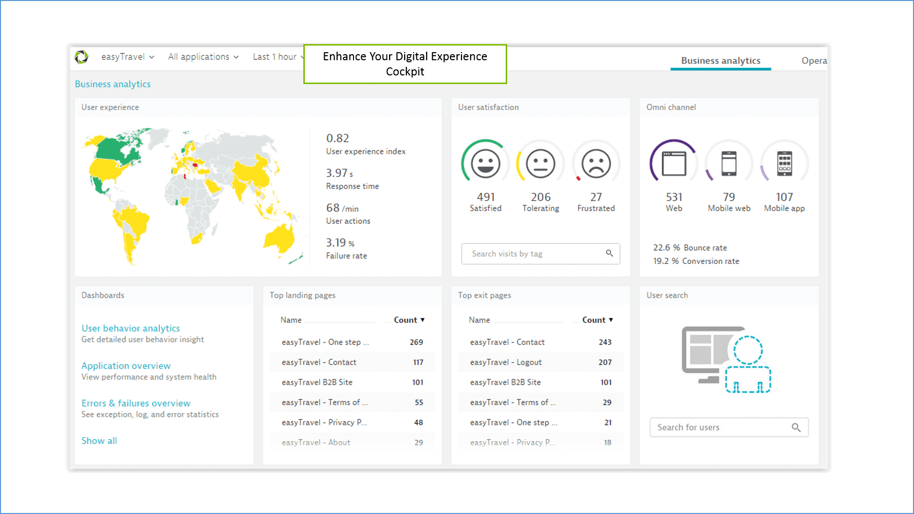Image resolution: width=914 pixels, height=514 pixels.
Task: Open the easyTravel dropdown
Action: (x=128, y=57)
